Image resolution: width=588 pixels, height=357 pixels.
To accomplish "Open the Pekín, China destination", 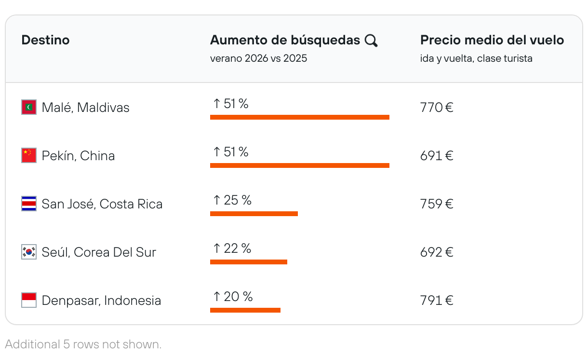I will point(78,156).
